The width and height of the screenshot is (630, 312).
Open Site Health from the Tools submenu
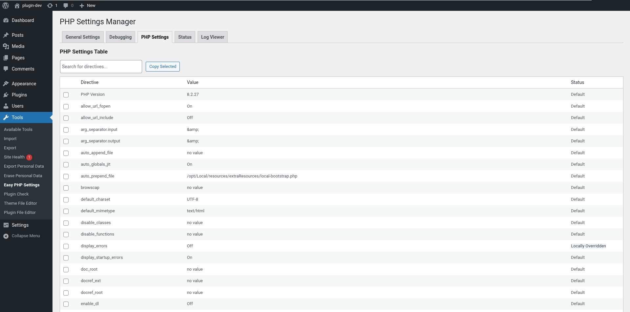pos(14,157)
